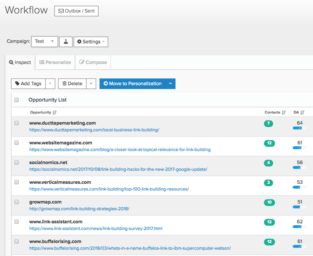
Task: Open the Campaign Test dropdown
Action: click(x=45, y=41)
